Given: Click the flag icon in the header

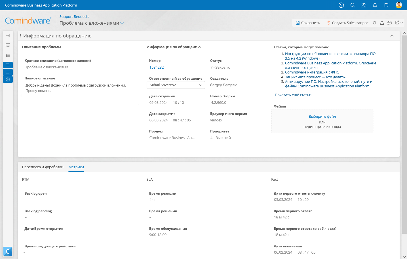Looking at the screenshot, I should coord(386,5).
